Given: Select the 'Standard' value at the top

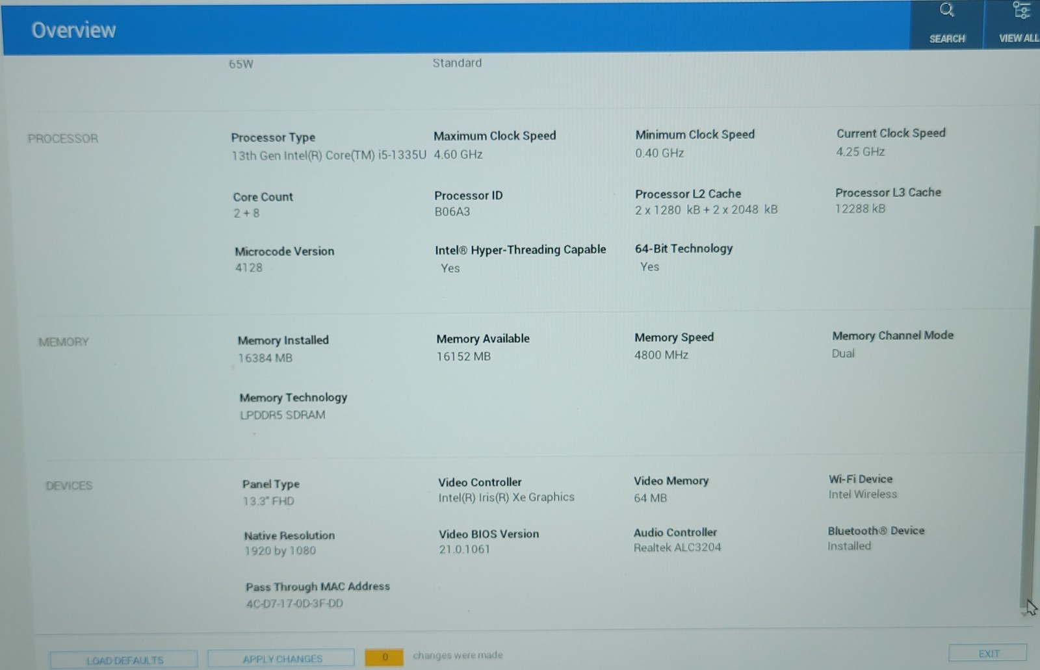Looking at the screenshot, I should [457, 63].
